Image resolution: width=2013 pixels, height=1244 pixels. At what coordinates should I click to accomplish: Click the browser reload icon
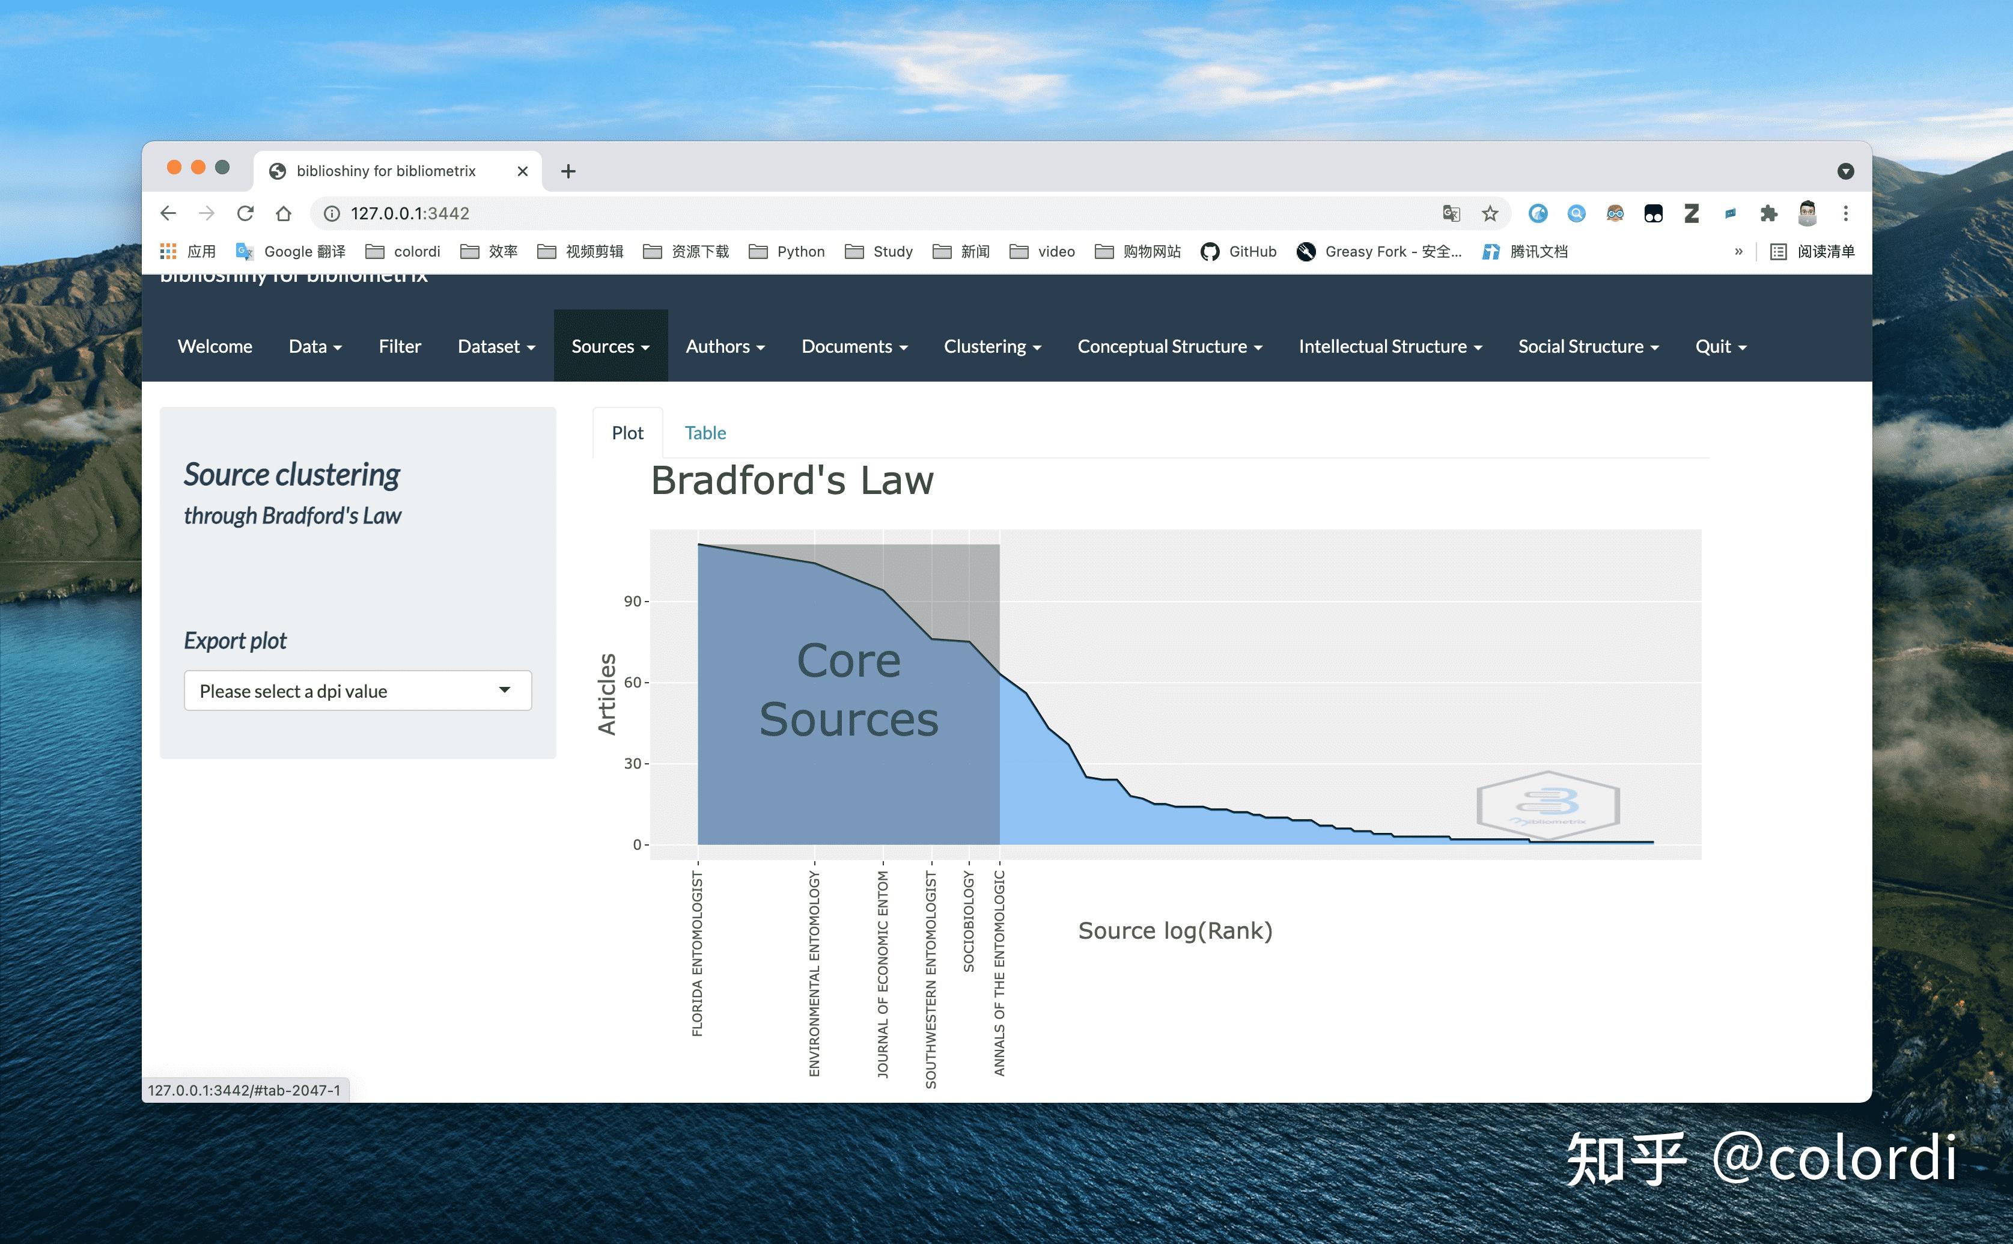[245, 214]
